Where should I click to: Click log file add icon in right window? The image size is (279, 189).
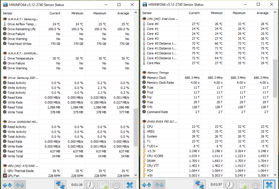(x=243, y=185)
